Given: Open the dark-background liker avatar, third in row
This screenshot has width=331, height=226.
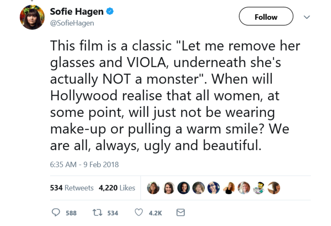Looking at the screenshot, I should [x=183, y=188].
